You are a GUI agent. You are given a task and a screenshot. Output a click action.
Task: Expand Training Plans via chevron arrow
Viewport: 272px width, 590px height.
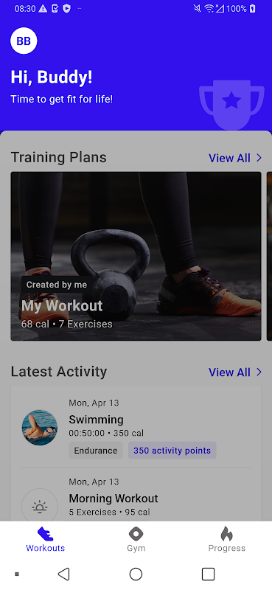259,158
